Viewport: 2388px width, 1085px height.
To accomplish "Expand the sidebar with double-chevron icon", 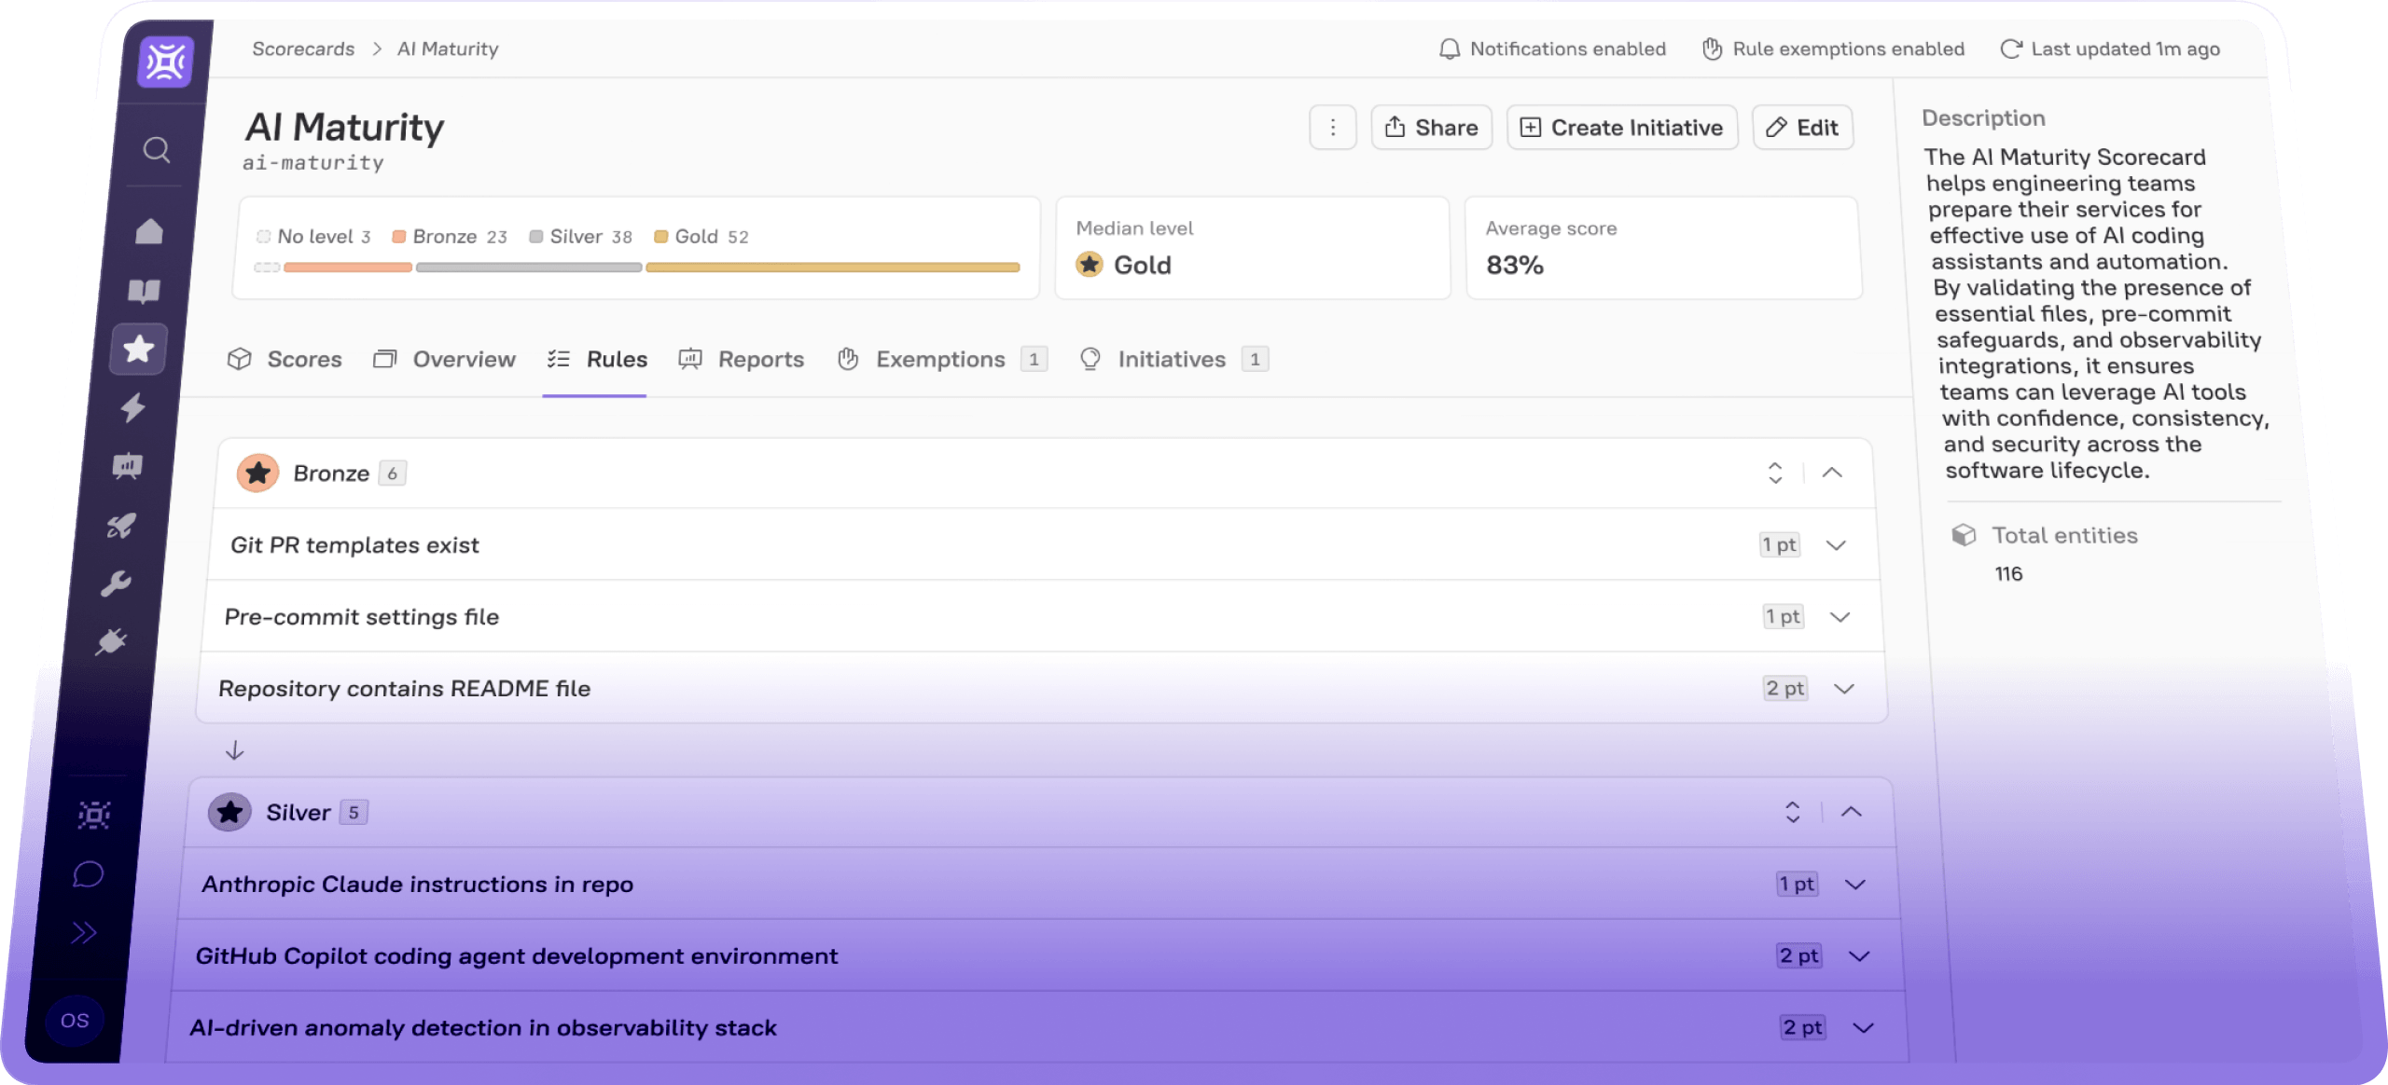I will pyautogui.click(x=83, y=933).
